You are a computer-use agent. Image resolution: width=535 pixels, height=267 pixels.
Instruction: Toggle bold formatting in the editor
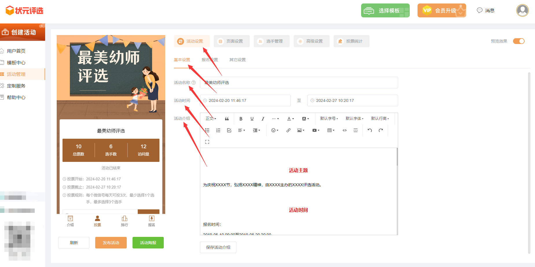241,119
